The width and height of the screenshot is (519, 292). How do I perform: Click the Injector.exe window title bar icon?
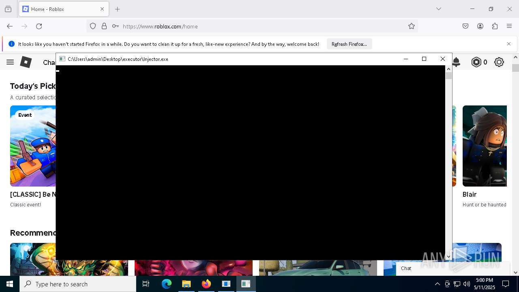pos(62,59)
